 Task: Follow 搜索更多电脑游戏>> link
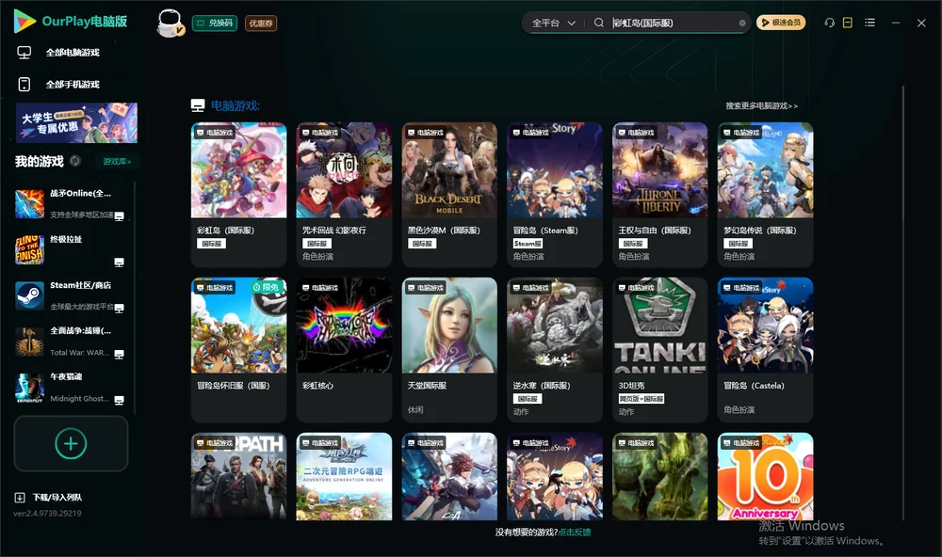point(761,106)
